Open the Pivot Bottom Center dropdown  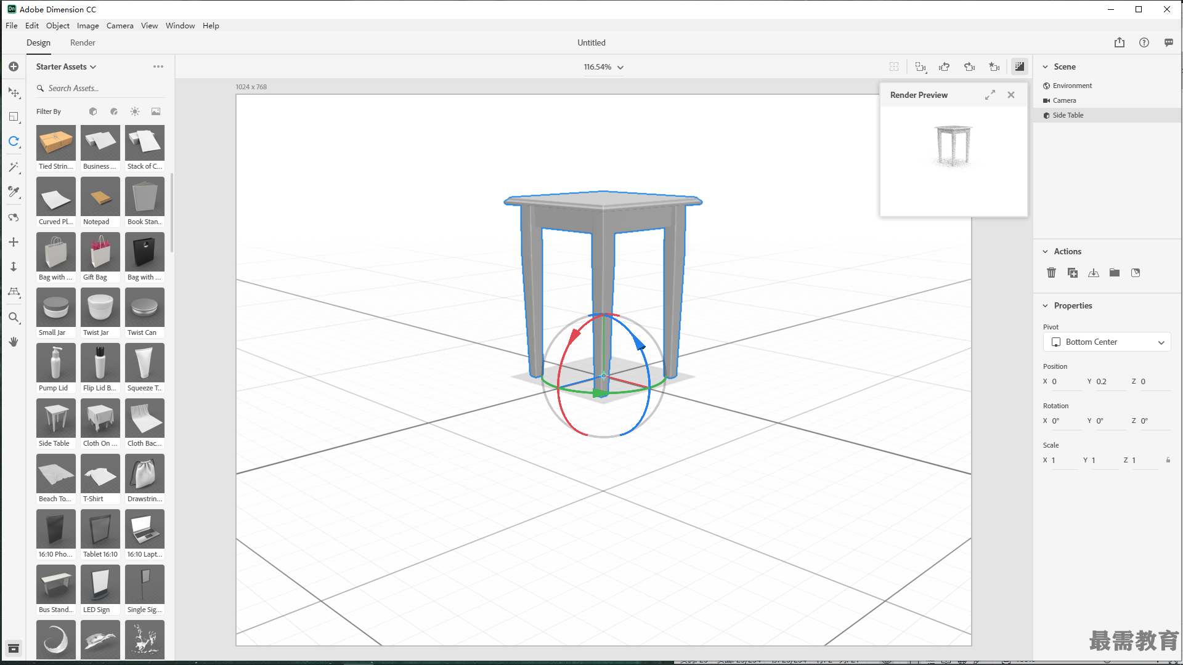(x=1107, y=342)
